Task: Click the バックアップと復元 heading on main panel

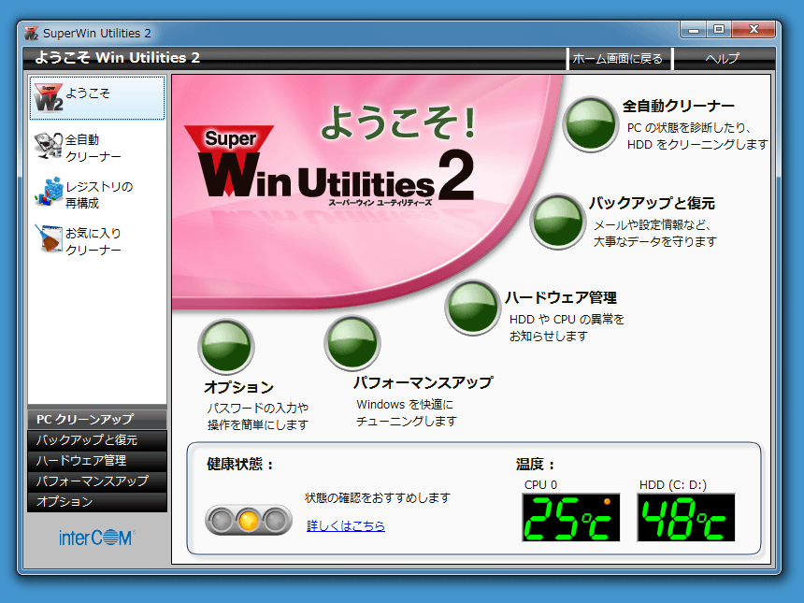Action: (x=652, y=203)
